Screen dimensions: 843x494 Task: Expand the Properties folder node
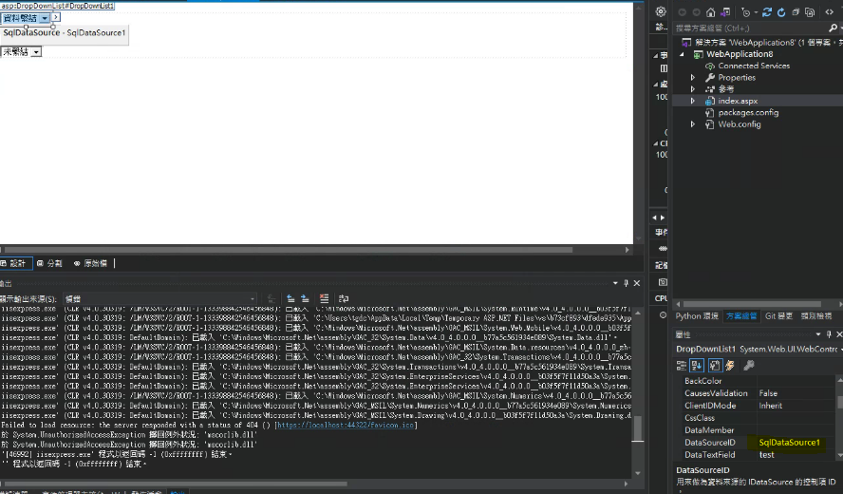point(693,78)
